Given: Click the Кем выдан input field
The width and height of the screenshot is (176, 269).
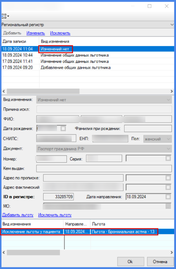Looking at the screenshot, I should (x=104, y=169).
